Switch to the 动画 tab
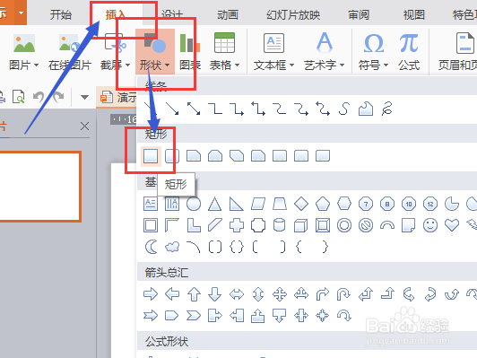The image size is (477, 358). point(227,14)
